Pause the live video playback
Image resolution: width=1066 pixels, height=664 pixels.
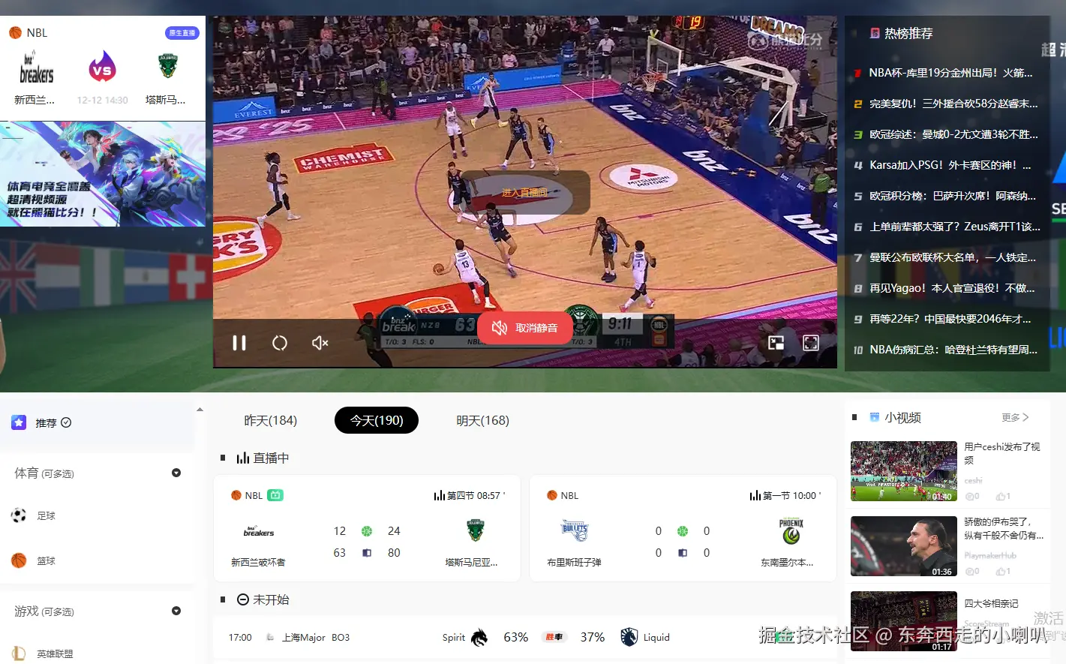coord(239,343)
